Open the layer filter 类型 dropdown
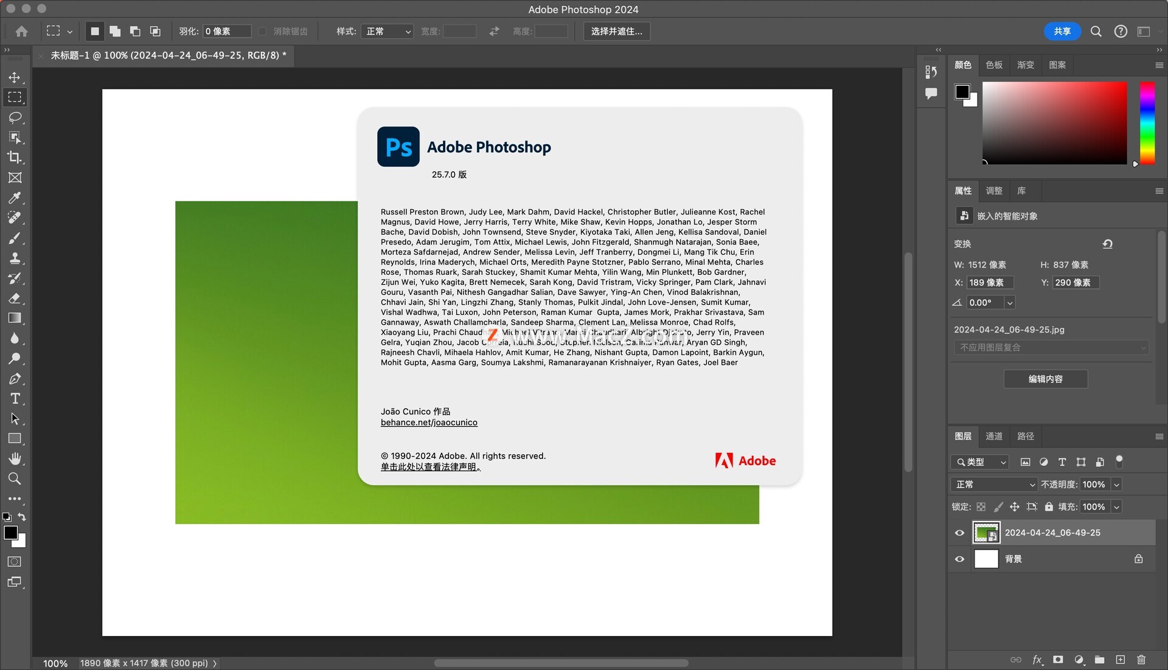Screen dimensions: 1168x670 [980, 462]
